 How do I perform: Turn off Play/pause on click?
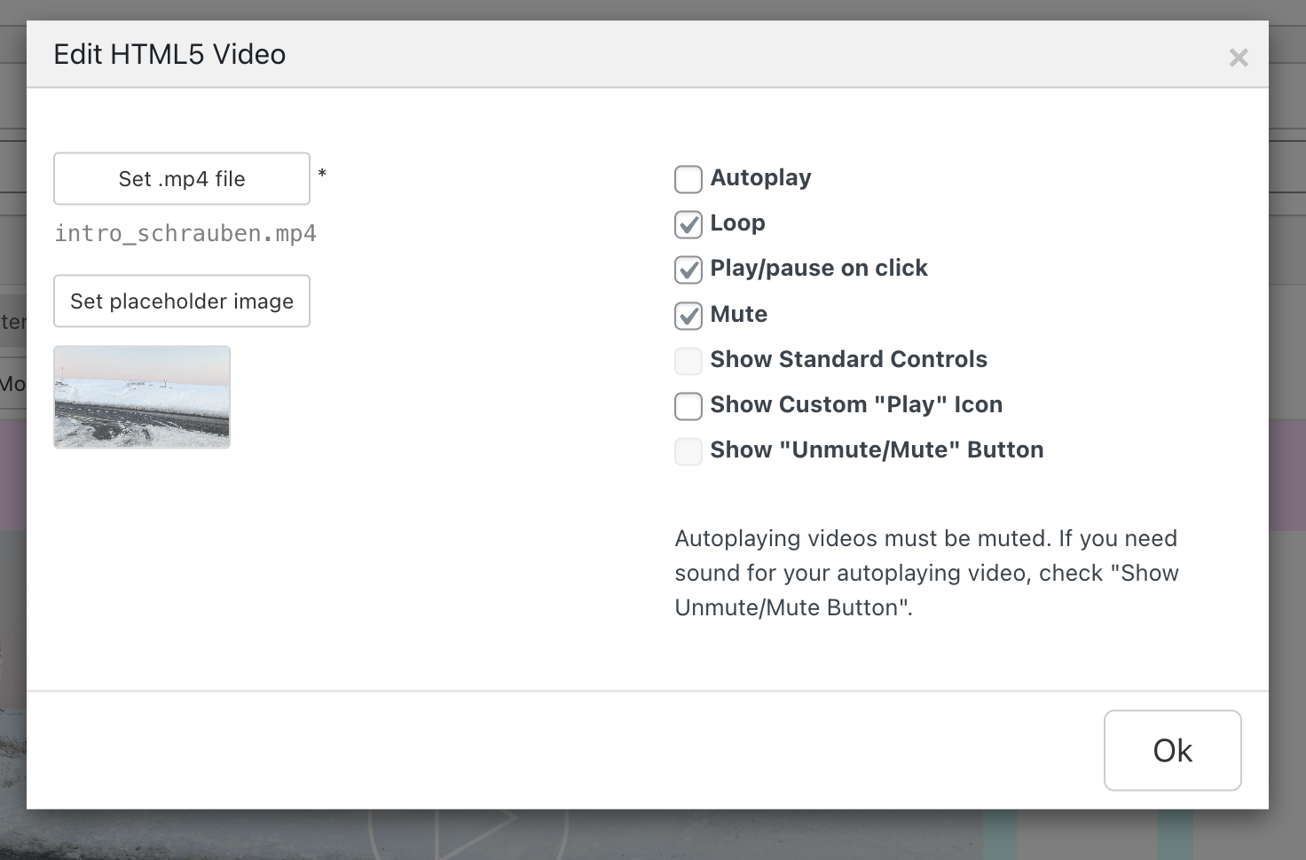pos(688,270)
